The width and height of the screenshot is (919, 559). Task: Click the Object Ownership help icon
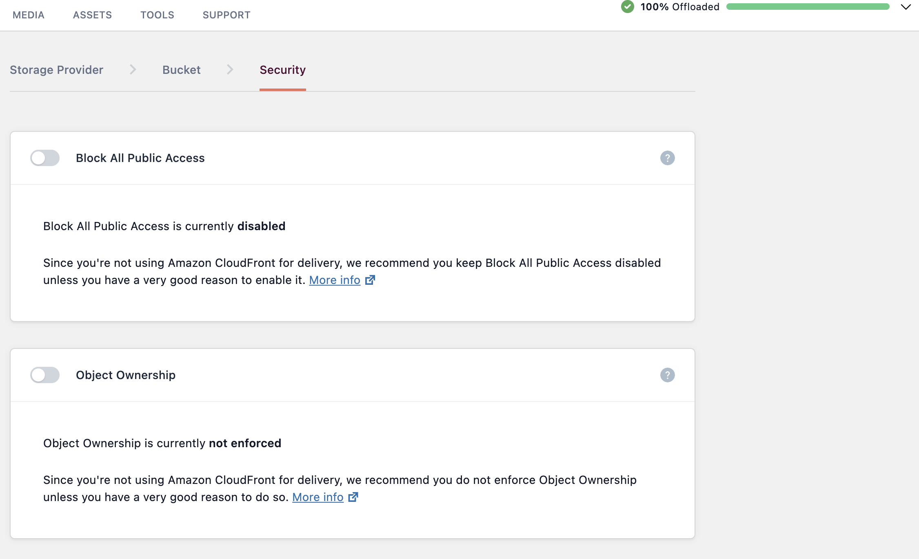click(x=667, y=375)
